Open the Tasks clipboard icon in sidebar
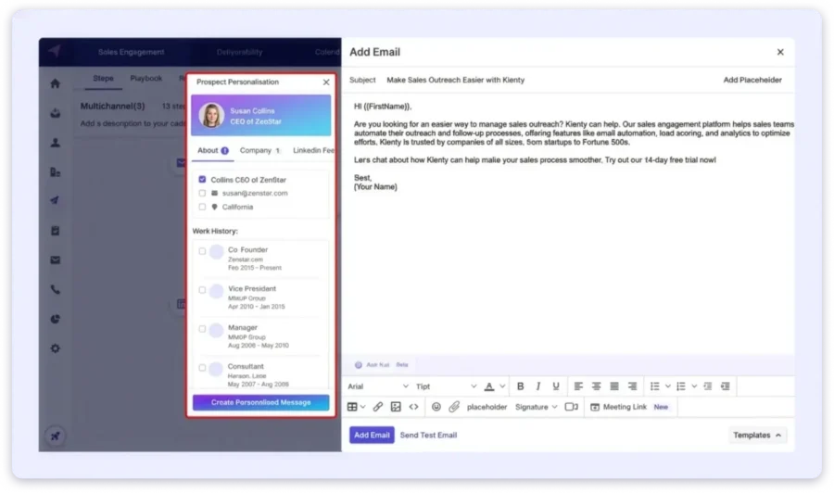The image size is (834, 493). (x=55, y=230)
